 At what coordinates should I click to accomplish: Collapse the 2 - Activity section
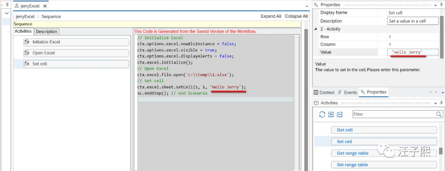pos(316,29)
